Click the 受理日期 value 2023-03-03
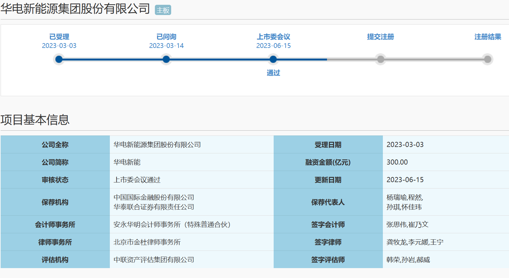Screen dimensions: 509x278 405,144
